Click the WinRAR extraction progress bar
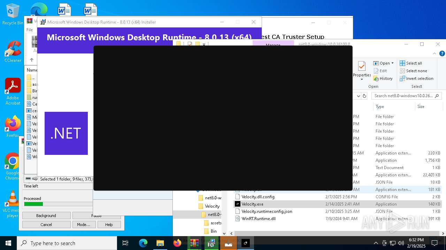Screen dimensions: 446x250 (58, 204)
